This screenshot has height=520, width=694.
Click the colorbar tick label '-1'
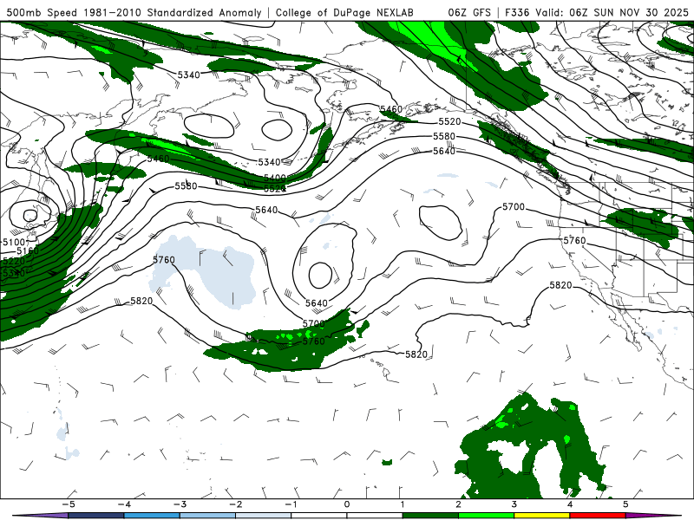coord(291,504)
